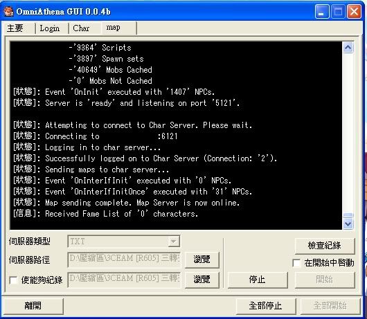Image resolution: width=367 pixels, height=319 pixels.
Task: Click log line 'Sending maps to char server'
Action: pos(91,170)
